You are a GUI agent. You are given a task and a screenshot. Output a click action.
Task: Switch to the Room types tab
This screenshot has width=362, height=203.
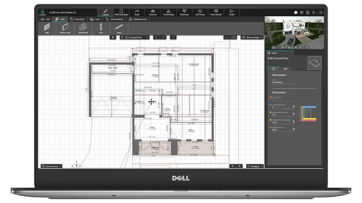click(x=77, y=19)
